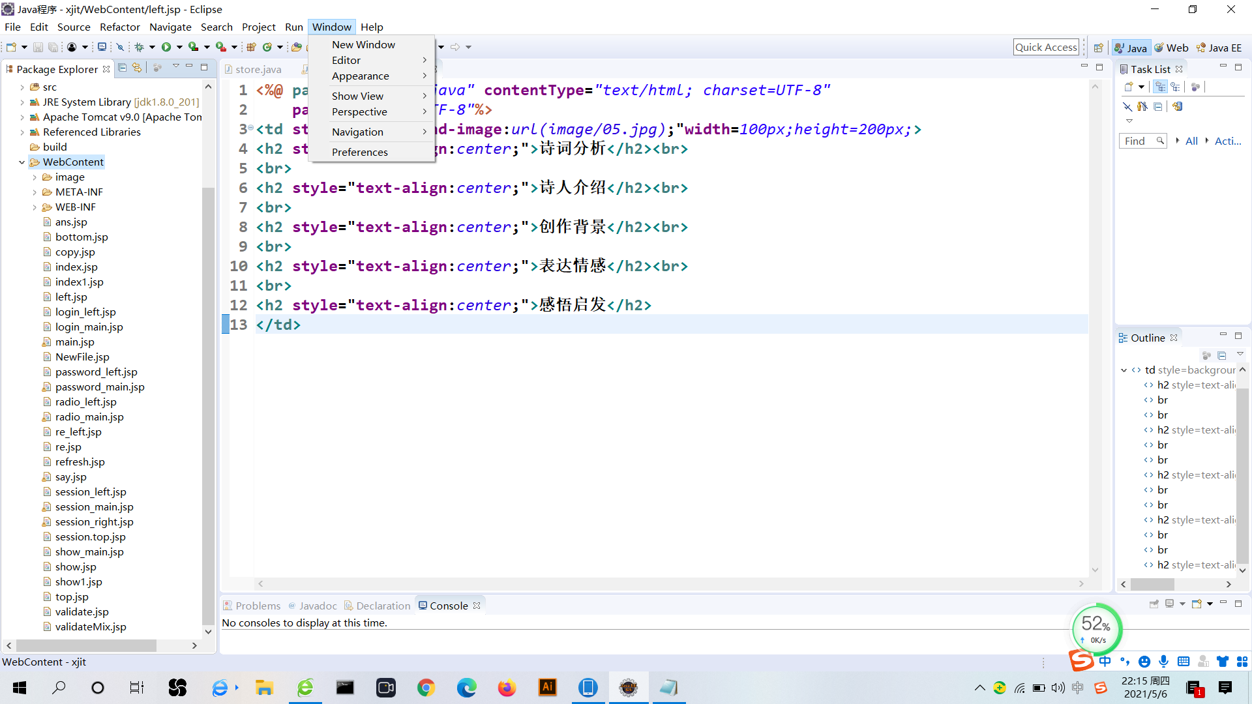Image resolution: width=1252 pixels, height=704 pixels.
Task: Toggle Categorized view in Task List
Action: [x=1160, y=87]
